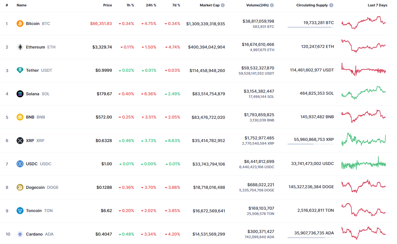The image size is (397, 244).
Task: Open XRP last 7 days chart
Action: 364,139
